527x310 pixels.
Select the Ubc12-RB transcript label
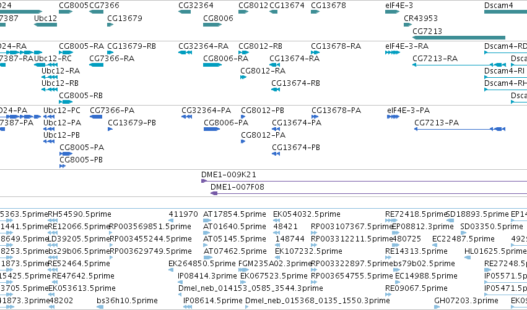click(x=60, y=83)
